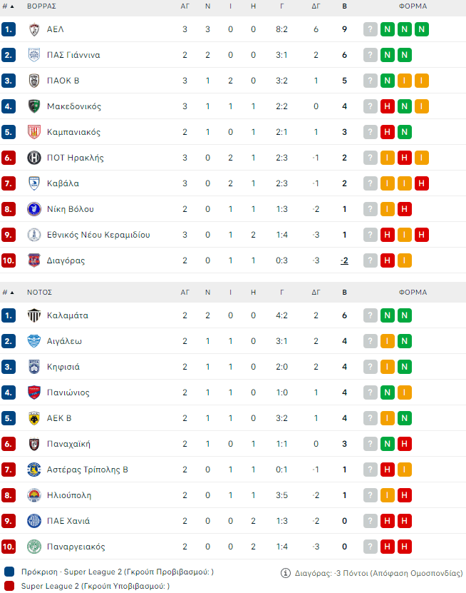Open ΠΑΣ Γιάννινα team page
Screen dimensions: 466x593
(x=73, y=55)
